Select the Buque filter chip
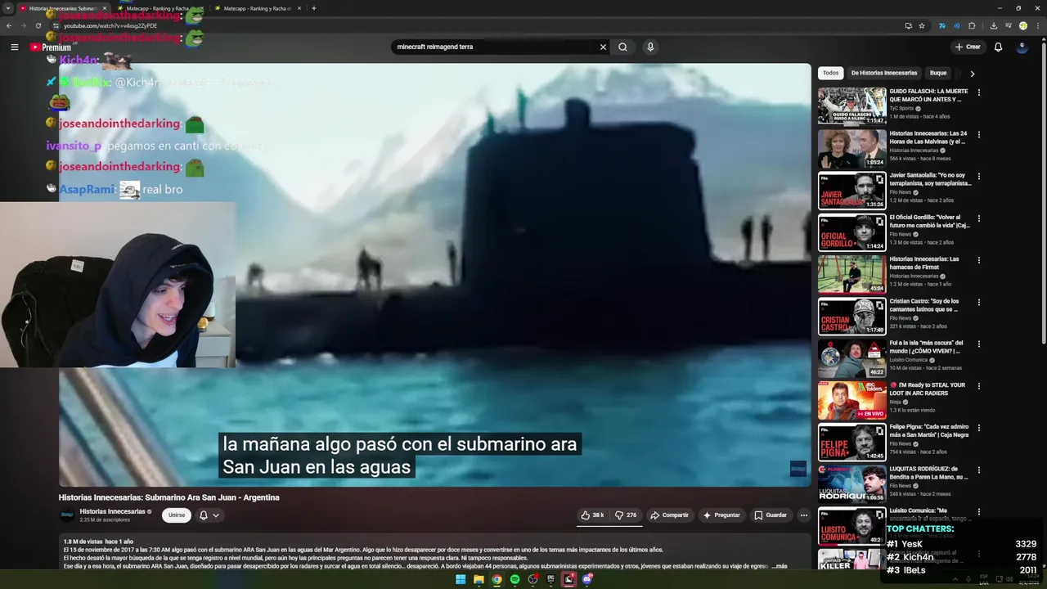 tap(938, 73)
